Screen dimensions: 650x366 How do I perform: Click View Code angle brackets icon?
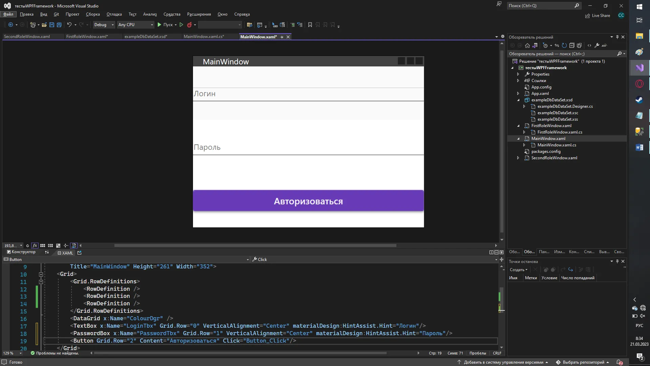coord(589,45)
